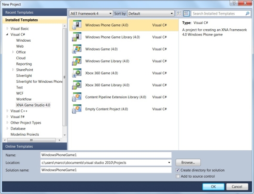254x194 pixels.
Task: Uncheck Create directory for solution
Action: tap(178, 170)
